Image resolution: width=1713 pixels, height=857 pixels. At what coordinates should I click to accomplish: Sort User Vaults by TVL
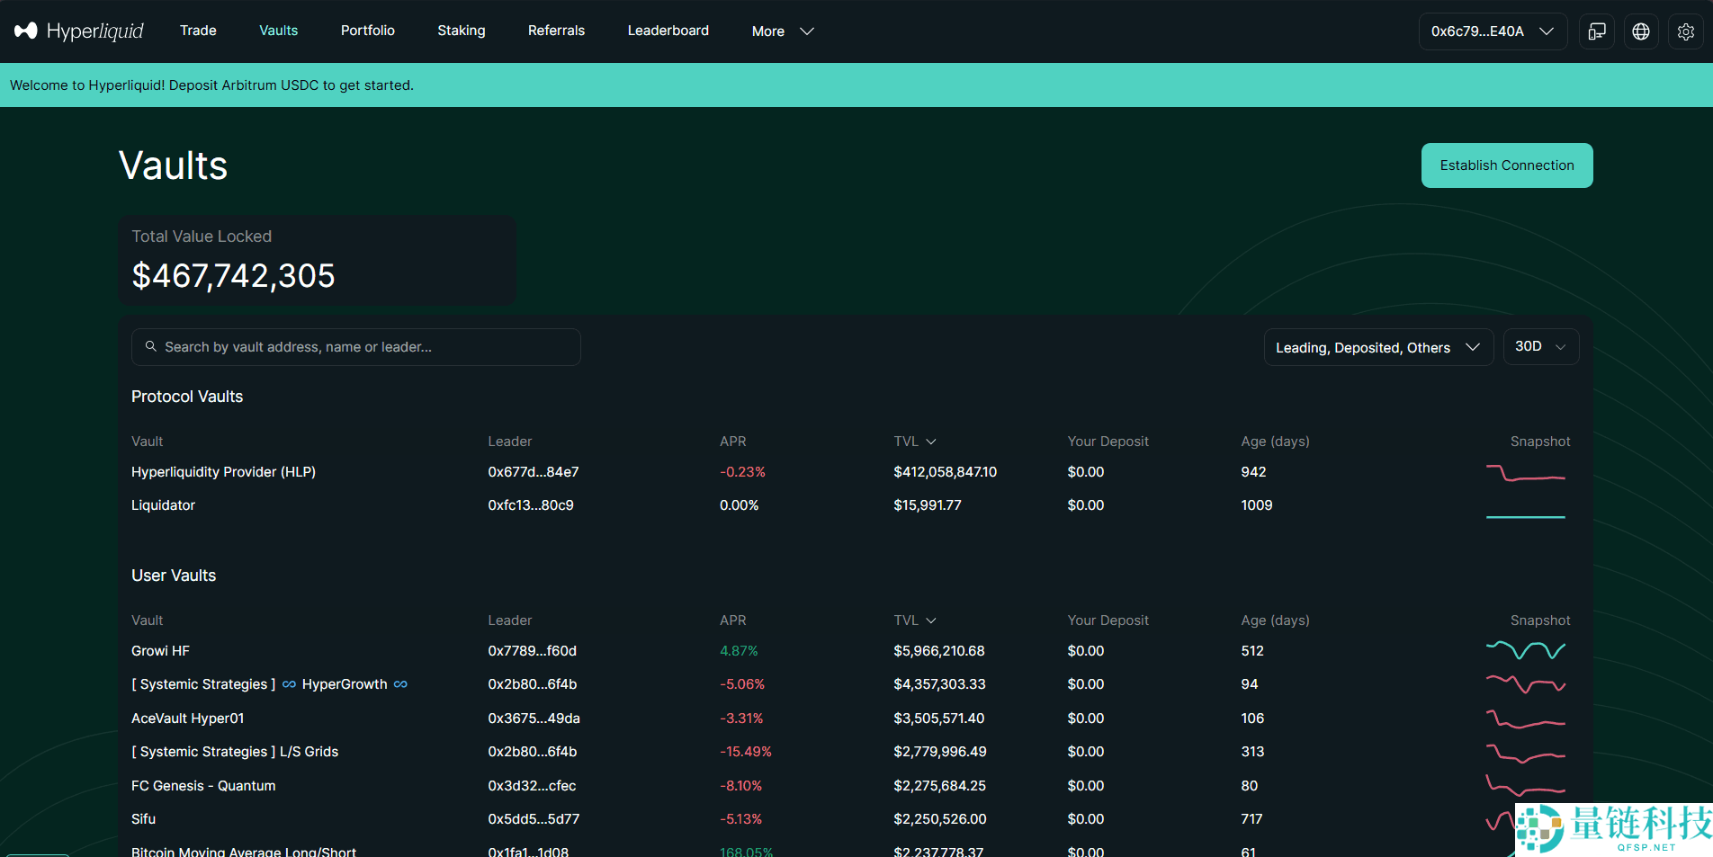point(915,620)
